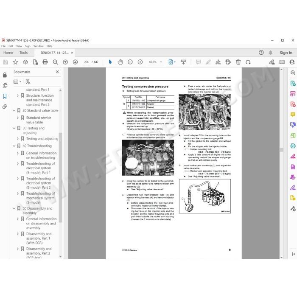Viewport: 297px width, 297px height.
Task: Open Attachments paperclip panel in sidebar
Action: pyautogui.click(x=5, y=106)
